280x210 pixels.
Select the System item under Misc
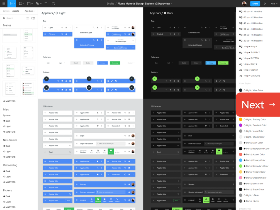(x=7, y=115)
